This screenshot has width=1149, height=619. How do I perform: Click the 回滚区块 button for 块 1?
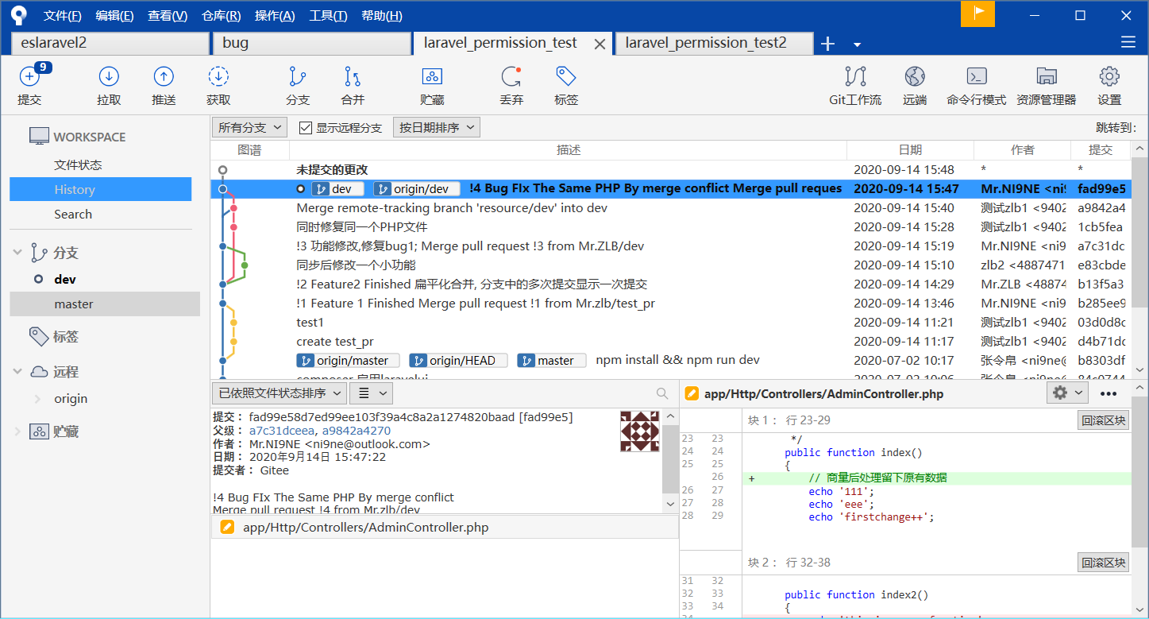[1103, 420]
